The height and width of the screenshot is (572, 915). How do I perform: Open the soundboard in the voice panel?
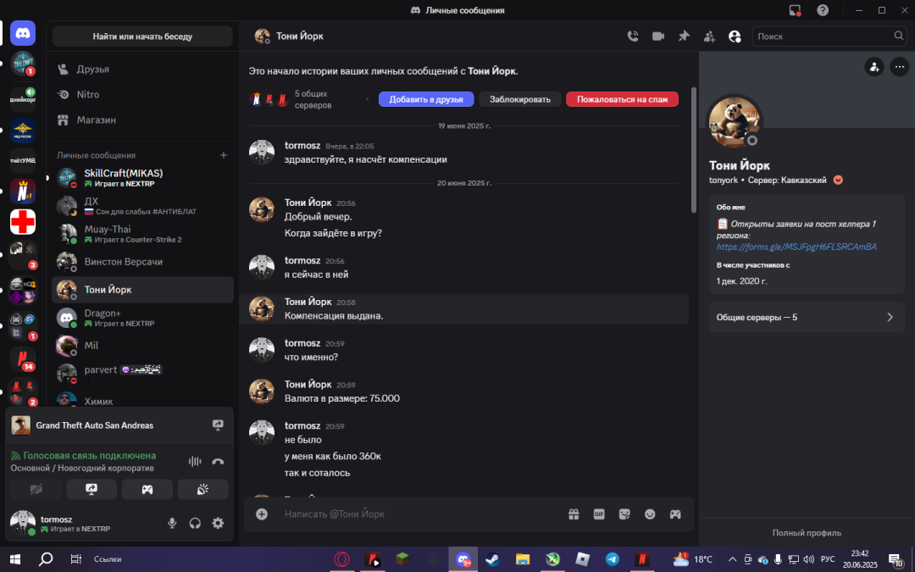tap(202, 489)
